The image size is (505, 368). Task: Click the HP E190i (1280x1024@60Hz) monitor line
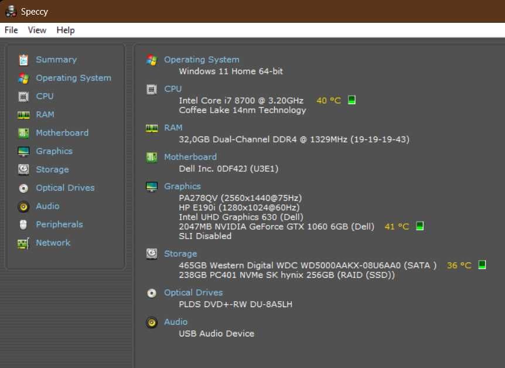(x=239, y=207)
